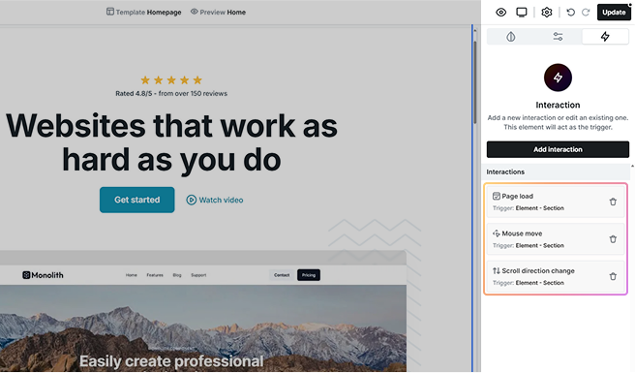Viewport: 635px width, 373px height.
Task: Select the five-star rating row
Action: coord(171,79)
